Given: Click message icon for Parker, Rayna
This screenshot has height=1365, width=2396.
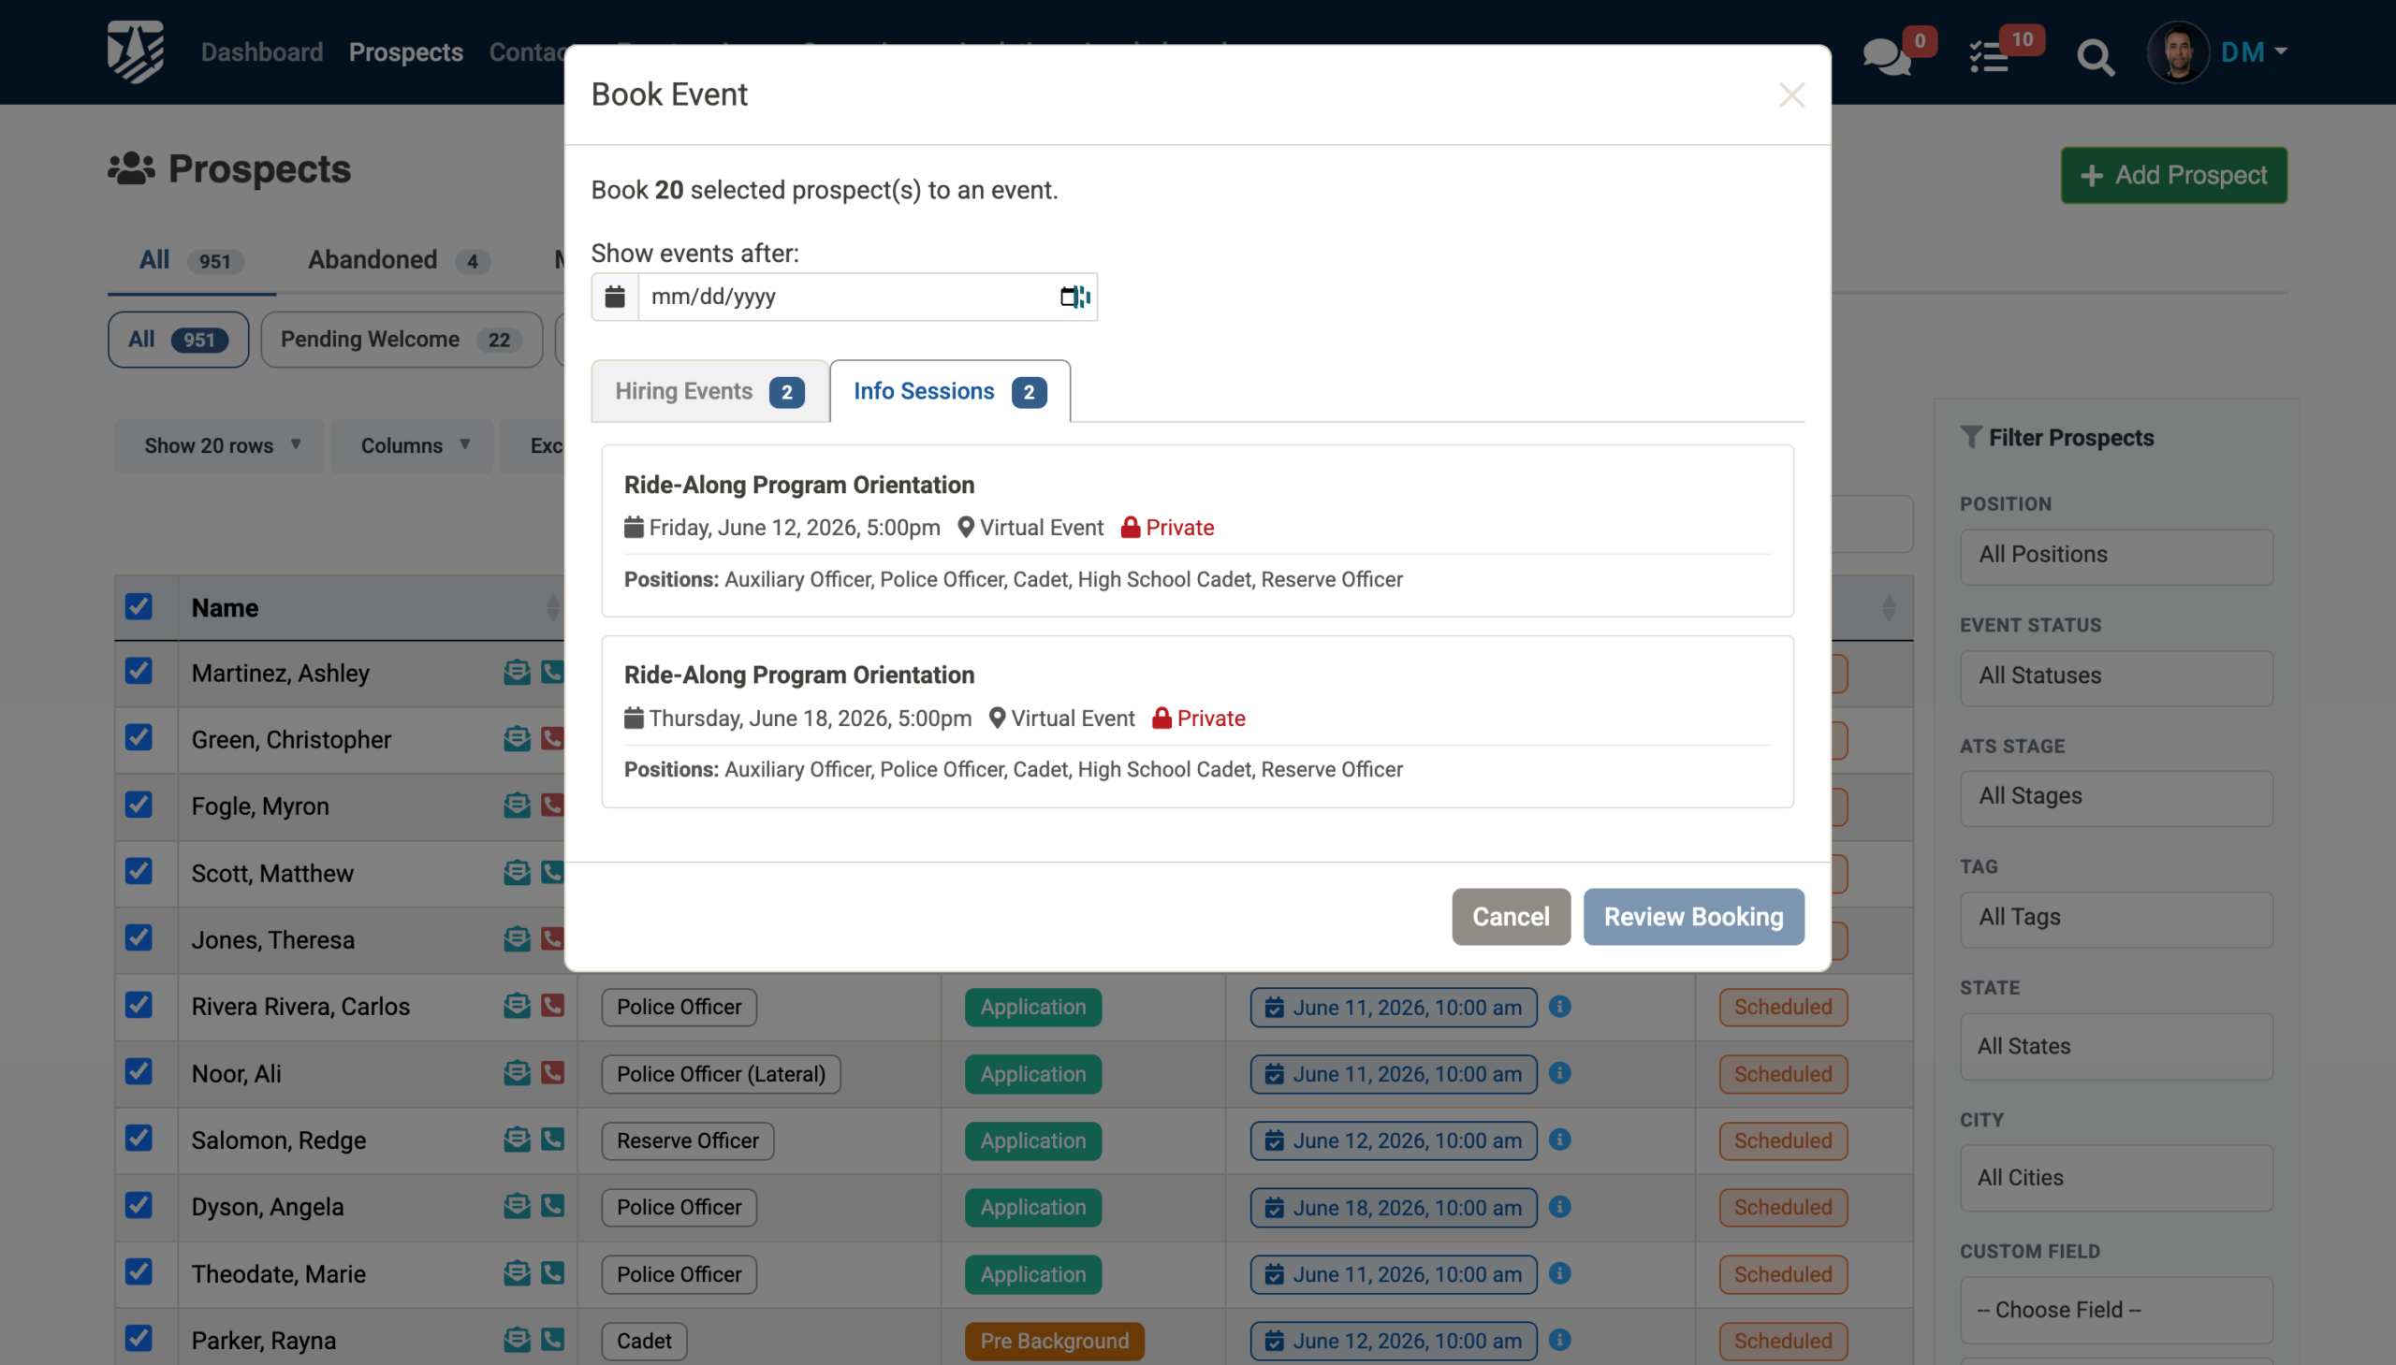Looking at the screenshot, I should (516, 1340).
